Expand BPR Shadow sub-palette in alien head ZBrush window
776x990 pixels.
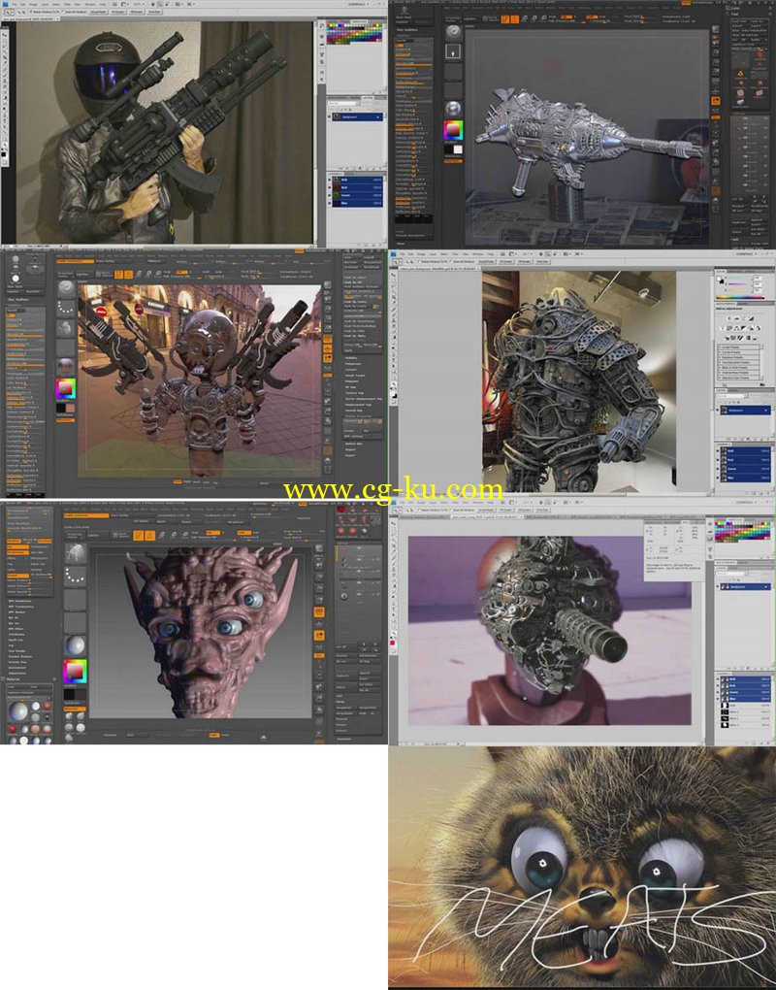(16, 611)
